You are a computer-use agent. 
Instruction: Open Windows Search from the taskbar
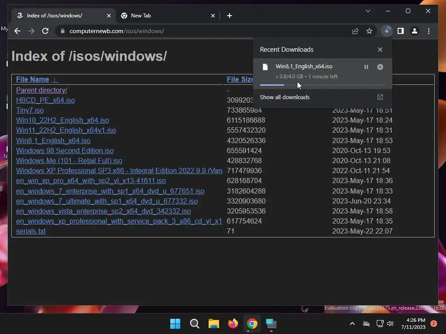pyautogui.click(x=195, y=324)
